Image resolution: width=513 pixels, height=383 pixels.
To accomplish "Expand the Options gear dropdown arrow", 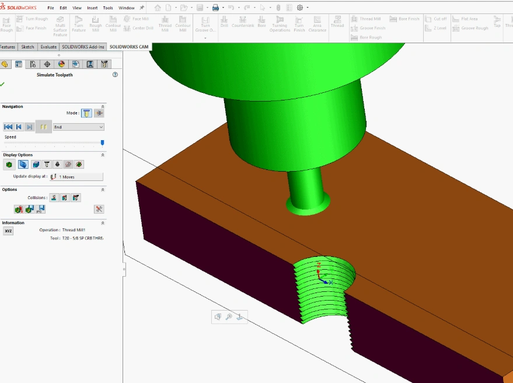I will click(x=308, y=8).
